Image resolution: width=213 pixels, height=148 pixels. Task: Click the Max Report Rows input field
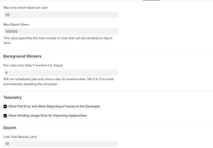[x=61, y=31]
